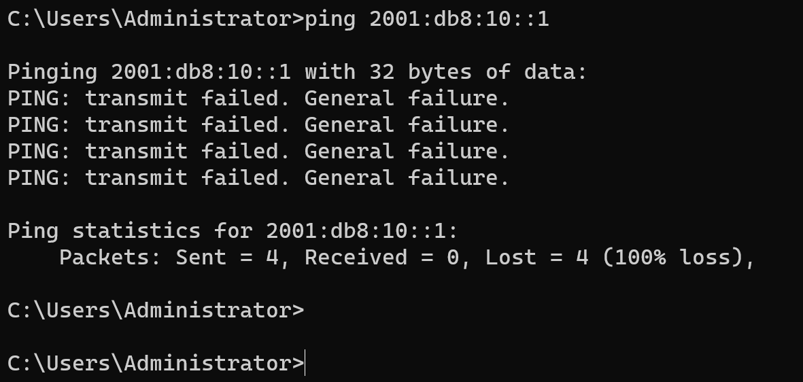Click the 'Received = 0' value
Image resolution: width=803 pixels, height=382 pixels.
click(x=381, y=258)
